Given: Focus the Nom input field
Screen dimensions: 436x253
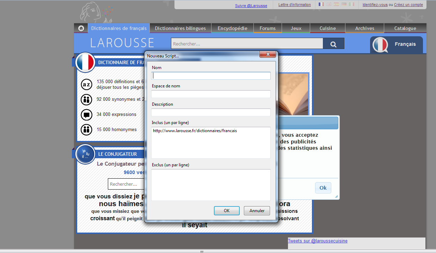Looking at the screenshot, I should [x=211, y=76].
